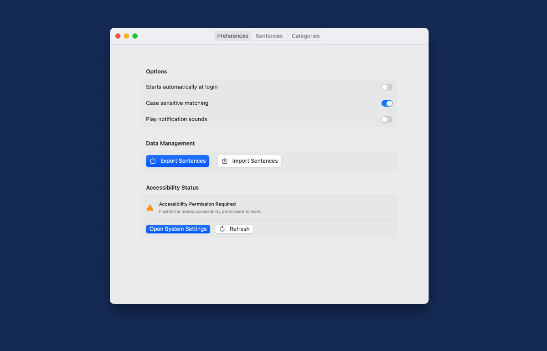Select the Preferences tab
Viewport: 547px width, 351px height.
[x=232, y=36]
